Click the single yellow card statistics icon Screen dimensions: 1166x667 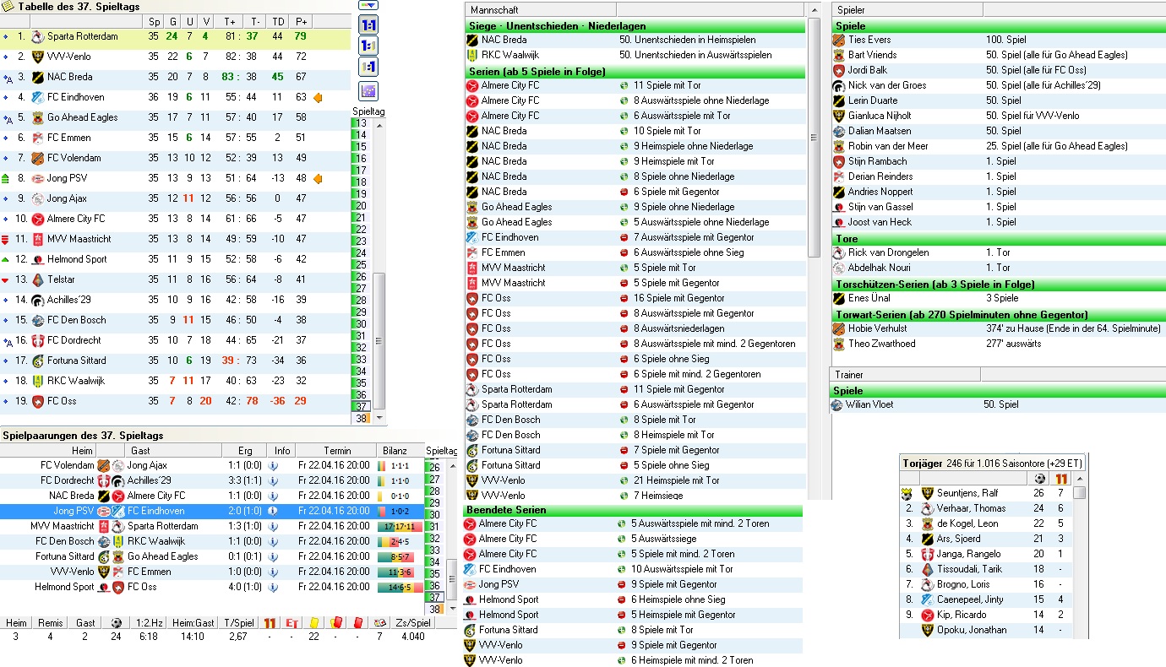pos(314,622)
